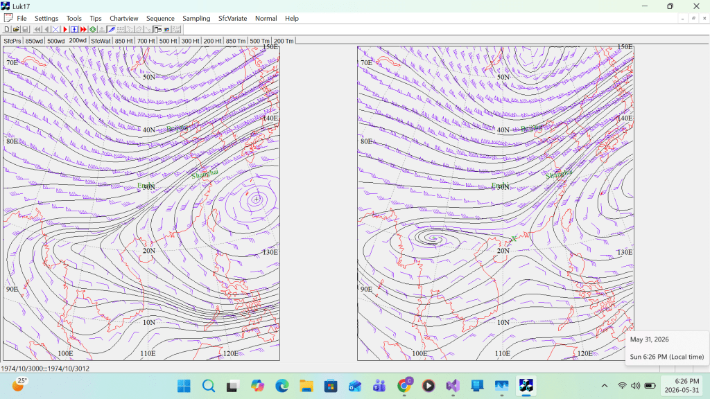The image size is (710, 399).
Task: Switch to the 500 Tm tab
Action: (259, 41)
